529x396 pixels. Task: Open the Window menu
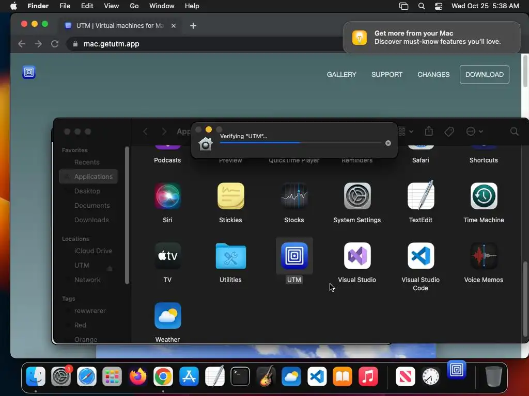[162, 6]
